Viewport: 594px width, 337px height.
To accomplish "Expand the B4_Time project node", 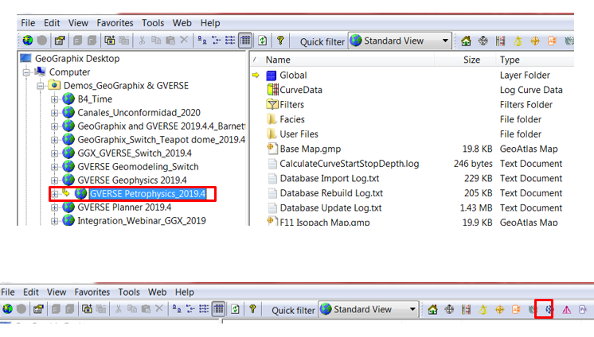I will click(55, 99).
